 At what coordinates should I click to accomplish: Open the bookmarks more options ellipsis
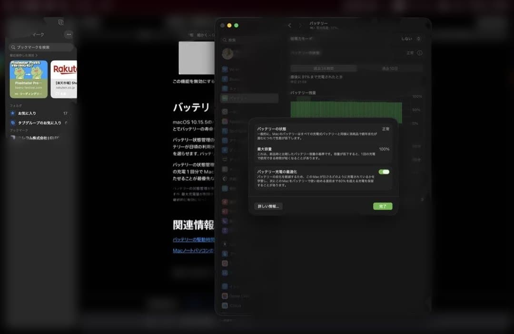point(69,34)
